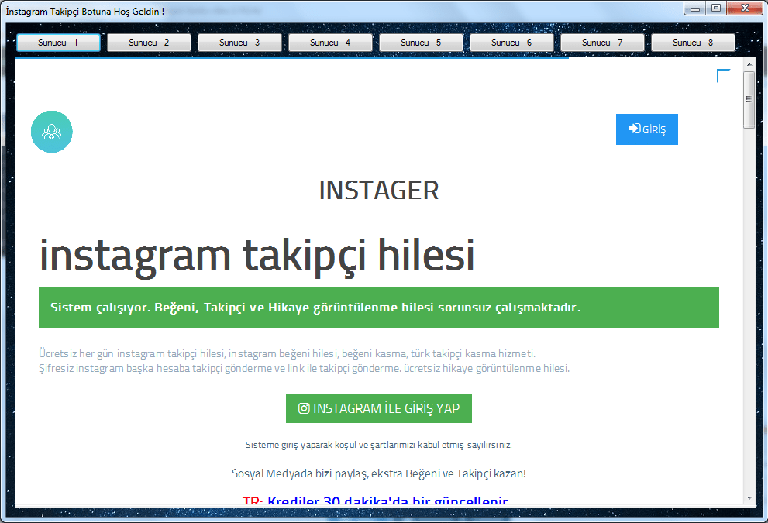The image size is (768, 523).
Task: Open the Sunucu - 3 server
Action: click(x=239, y=43)
